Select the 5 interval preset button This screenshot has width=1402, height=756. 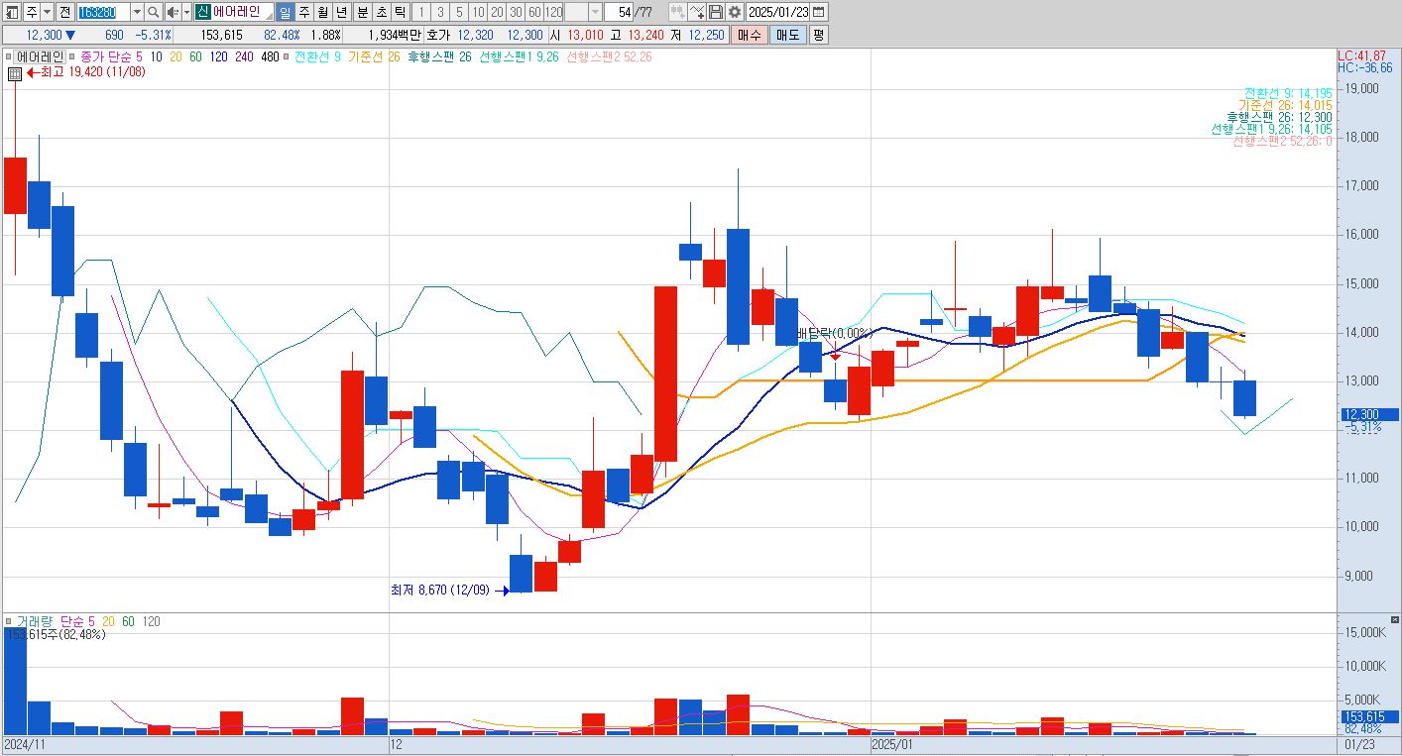coord(459,12)
